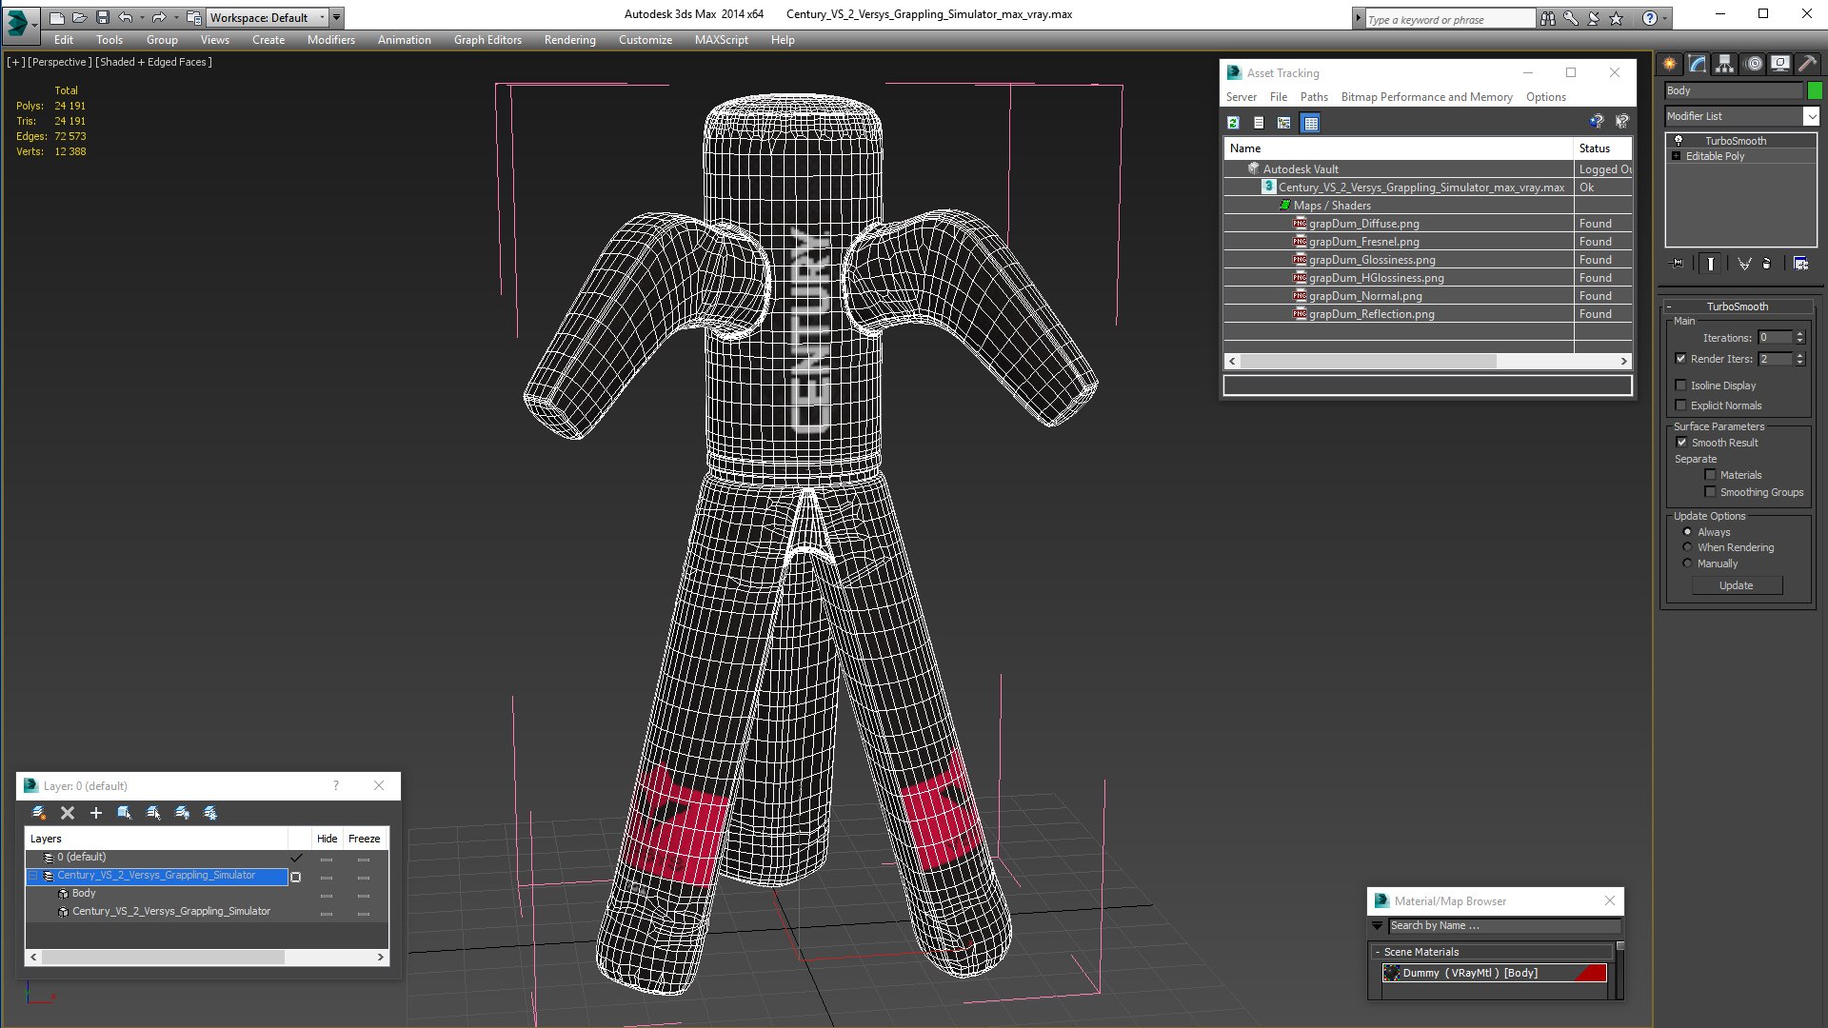Click Create New Layer icon
The width and height of the screenshot is (1828, 1028).
point(39,813)
